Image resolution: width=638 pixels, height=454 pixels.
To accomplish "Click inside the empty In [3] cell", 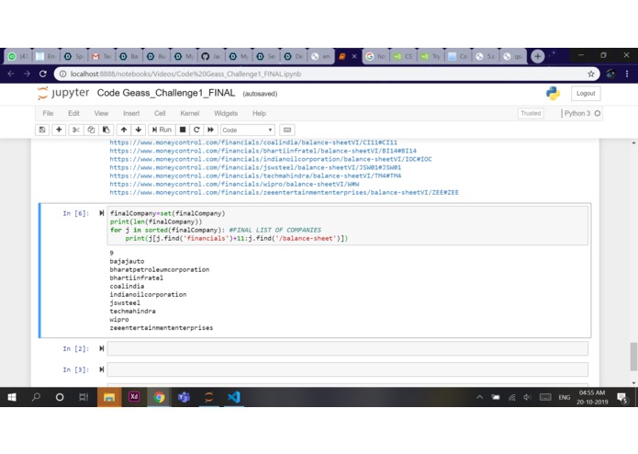I will (x=347, y=369).
